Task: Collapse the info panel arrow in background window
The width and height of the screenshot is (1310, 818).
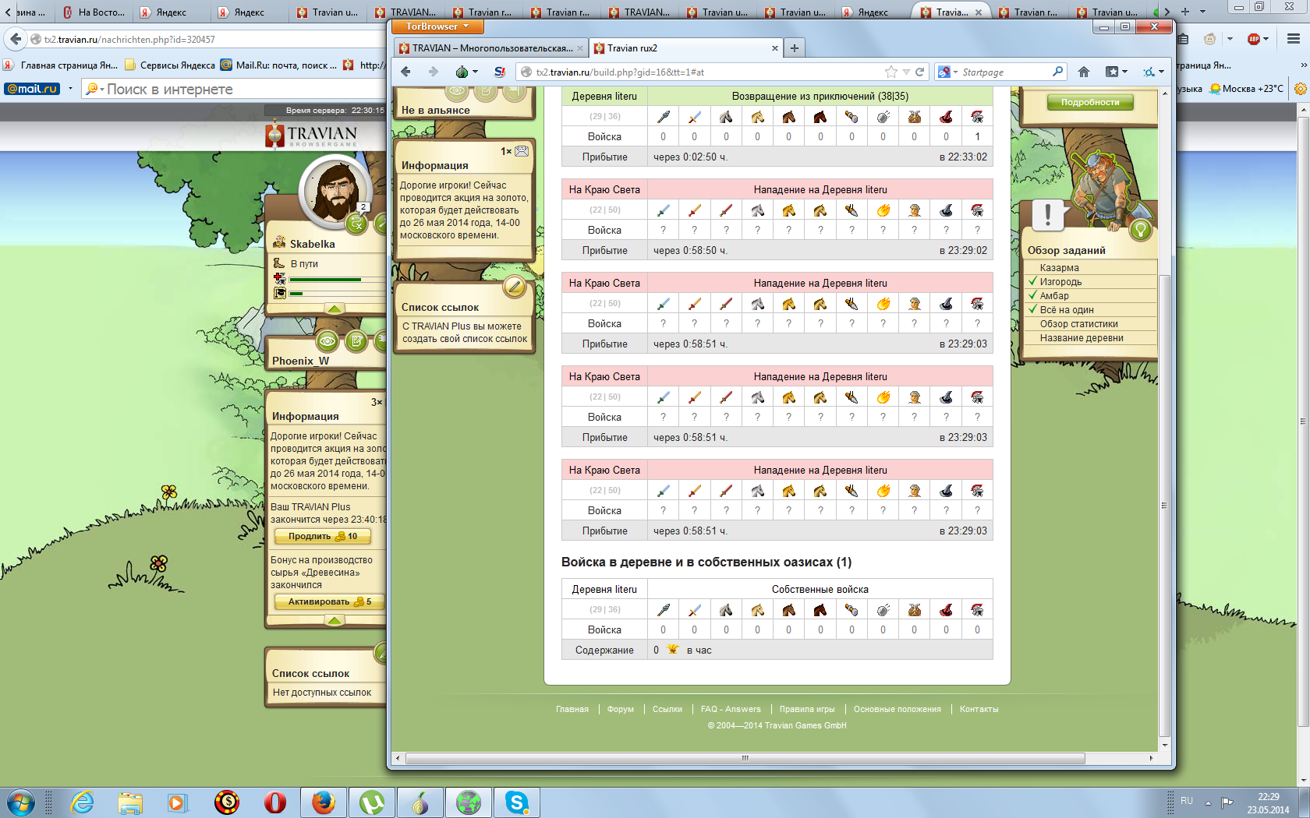Action: (x=335, y=621)
